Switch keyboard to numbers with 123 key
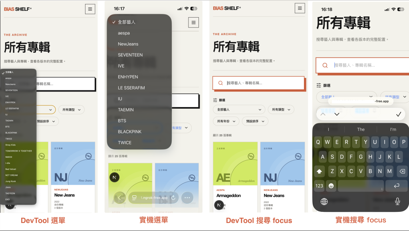 coord(319,185)
